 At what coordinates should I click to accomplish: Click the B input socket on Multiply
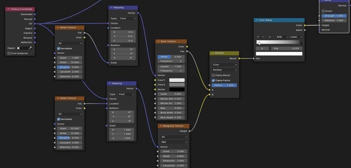pyautogui.click(x=210, y=95)
